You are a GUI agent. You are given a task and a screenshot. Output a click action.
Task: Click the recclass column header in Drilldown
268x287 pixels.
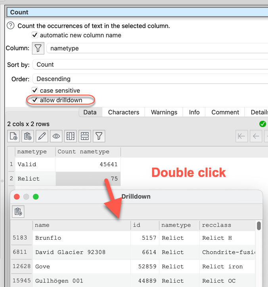216,225
